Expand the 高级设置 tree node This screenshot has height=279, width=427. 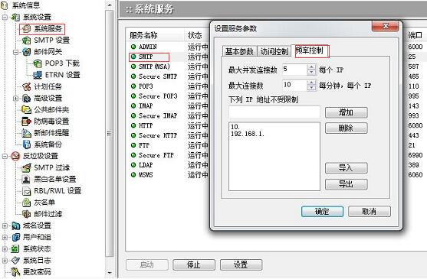tap(16, 99)
